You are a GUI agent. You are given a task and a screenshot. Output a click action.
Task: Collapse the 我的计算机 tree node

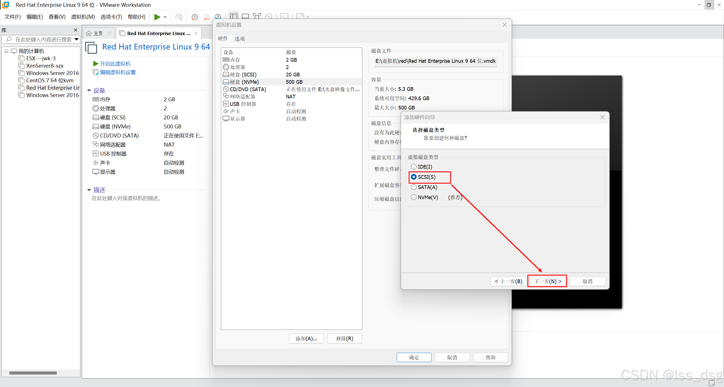click(6, 51)
